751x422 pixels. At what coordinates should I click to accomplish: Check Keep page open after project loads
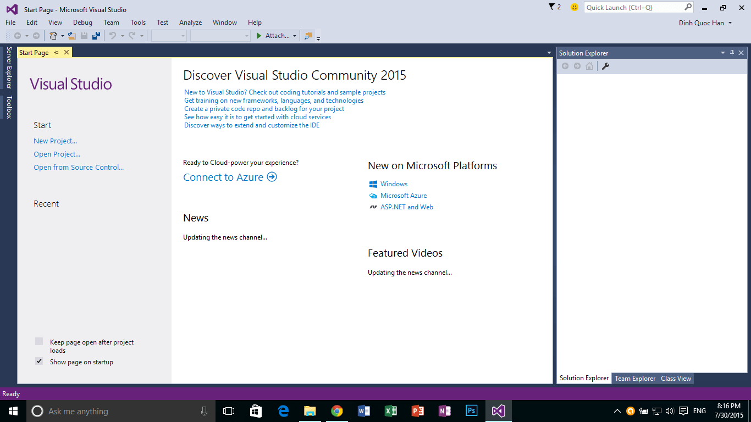(39, 342)
